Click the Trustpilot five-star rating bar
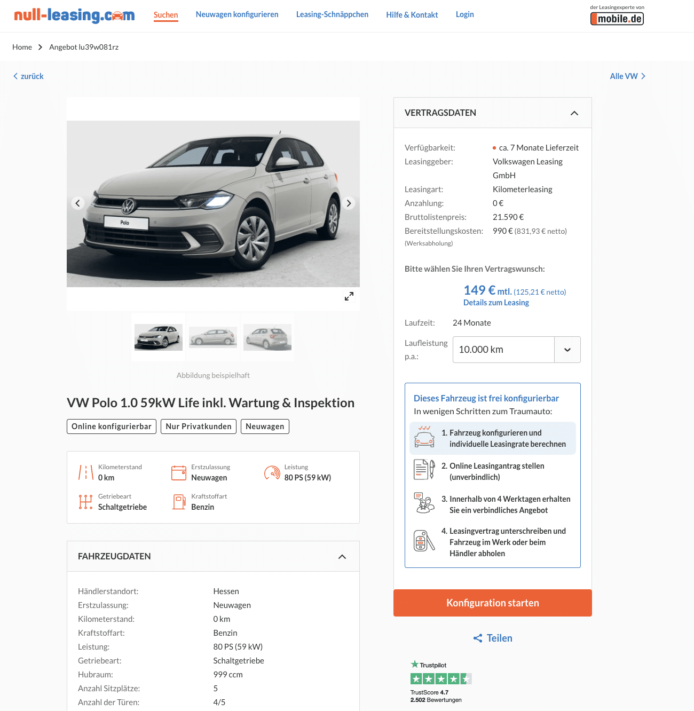 coord(441,679)
